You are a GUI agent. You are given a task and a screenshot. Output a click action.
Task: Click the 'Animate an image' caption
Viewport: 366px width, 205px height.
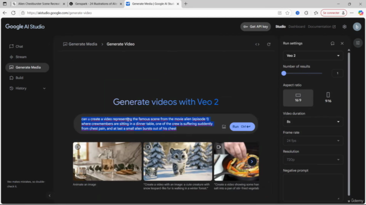[x=85, y=184]
